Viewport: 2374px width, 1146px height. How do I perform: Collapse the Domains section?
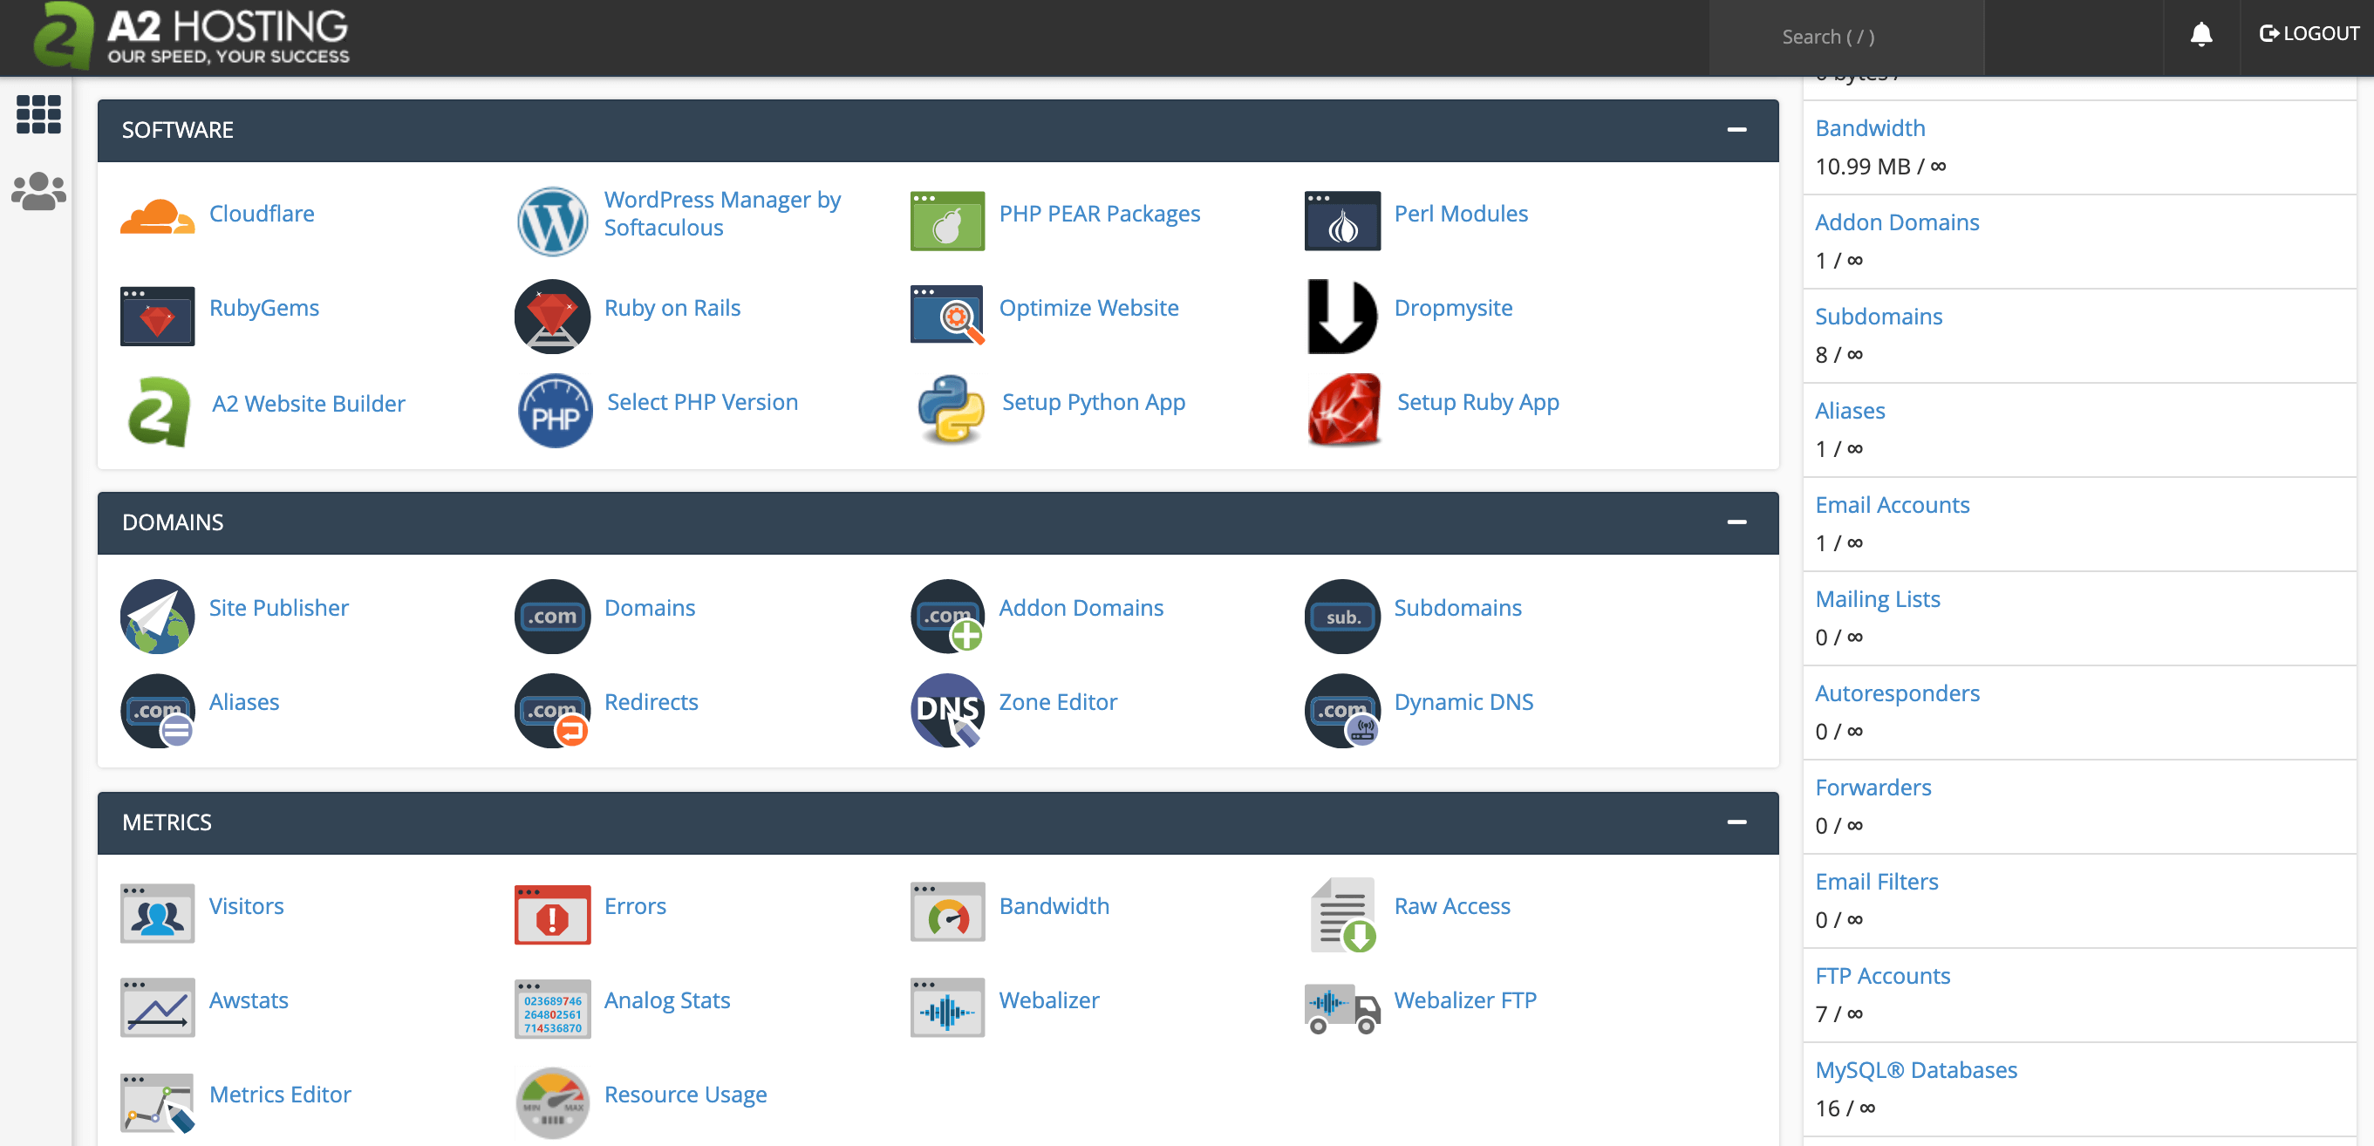coord(1736,522)
